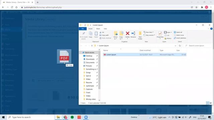Open Desktop in navigation pane

tap(89, 56)
